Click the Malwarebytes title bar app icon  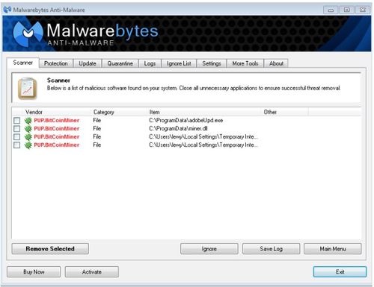(7, 10)
